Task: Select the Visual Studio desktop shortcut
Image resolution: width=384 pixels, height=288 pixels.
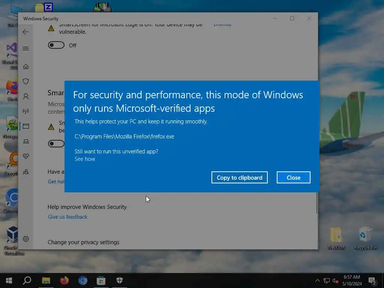Action: pos(11,56)
